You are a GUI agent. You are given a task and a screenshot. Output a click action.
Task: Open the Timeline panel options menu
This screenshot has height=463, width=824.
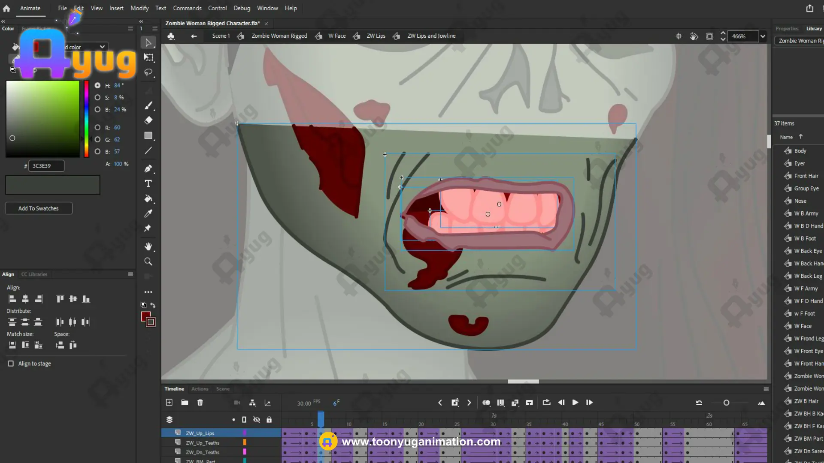pyautogui.click(x=766, y=389)
